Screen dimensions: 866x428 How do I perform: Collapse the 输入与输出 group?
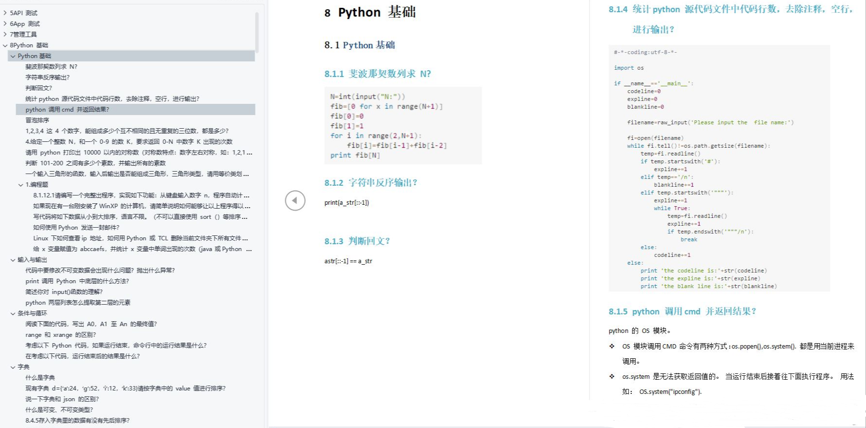(13, 260)
